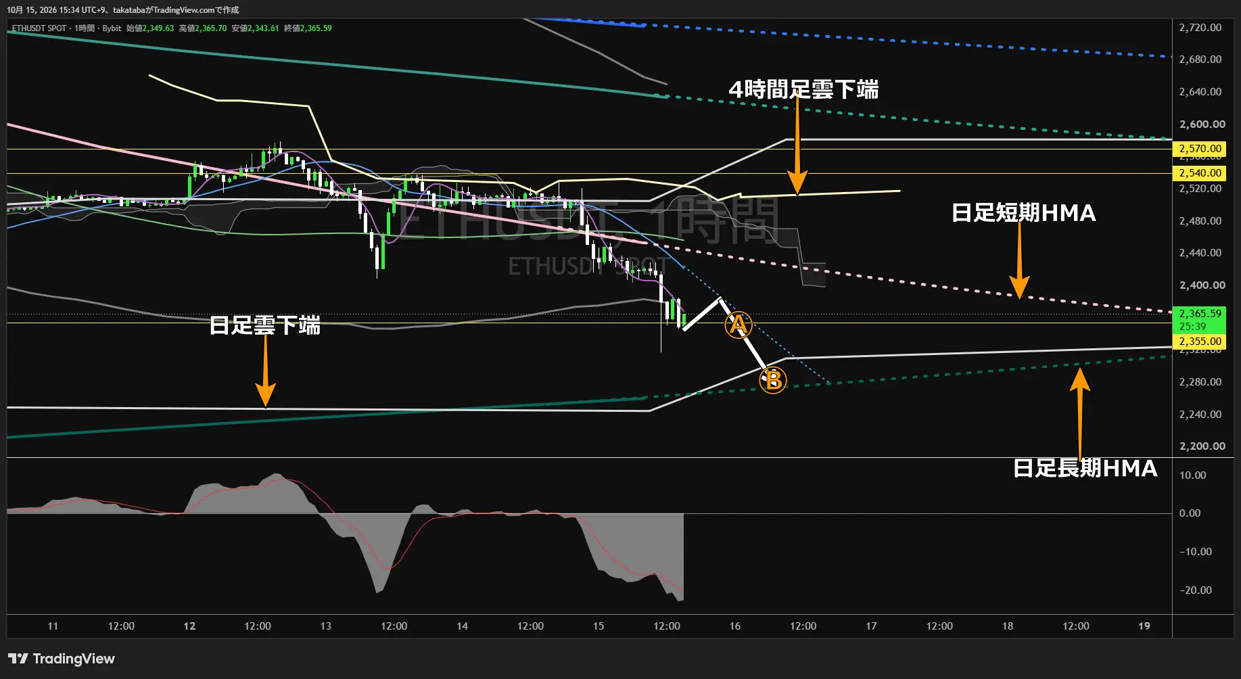Click the −10.00 indicator scale value
The width and height of the screenshot is (1241, 679).
[x=1195, y=552]
